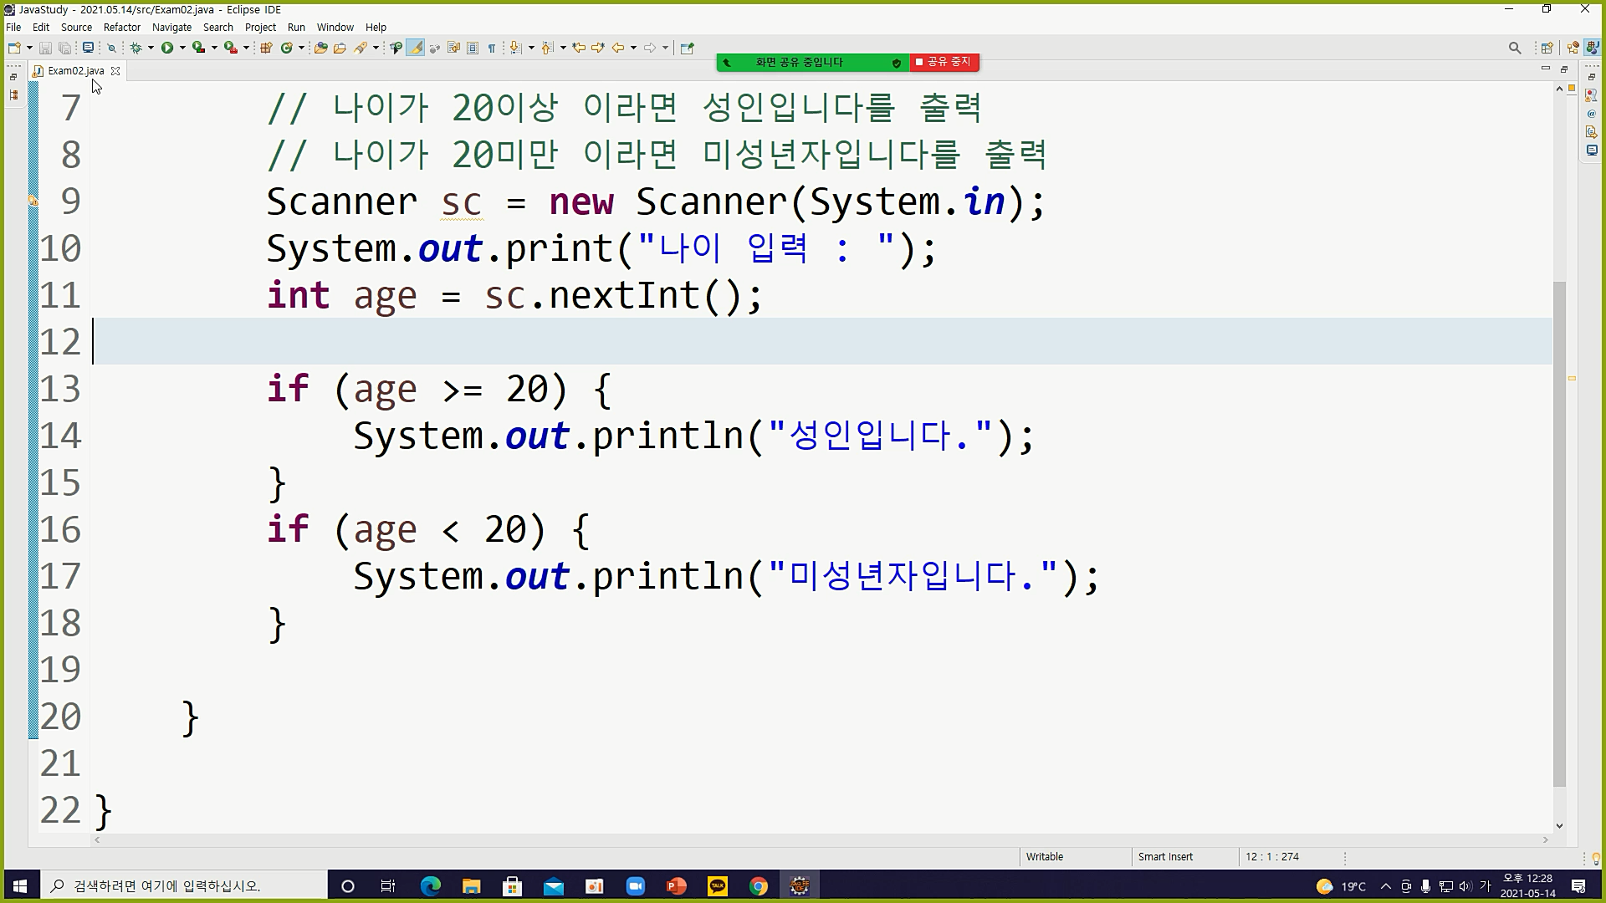Click the Open Perspective icon
This screenshot has height=903, width=1606.
point(1547,48)
